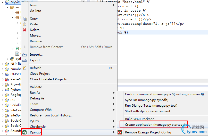The image size is (208, 136).
Task: Click the Remove Django Project Config icon
Action: 120,132
